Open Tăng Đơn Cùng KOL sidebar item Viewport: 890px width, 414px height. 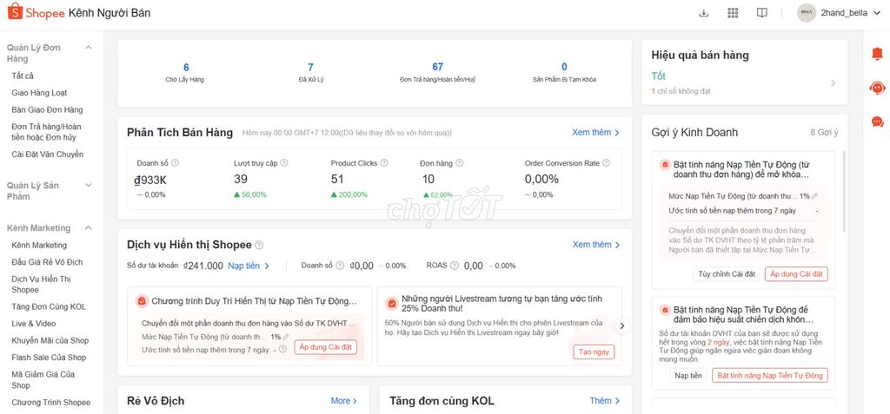(49, 307)
